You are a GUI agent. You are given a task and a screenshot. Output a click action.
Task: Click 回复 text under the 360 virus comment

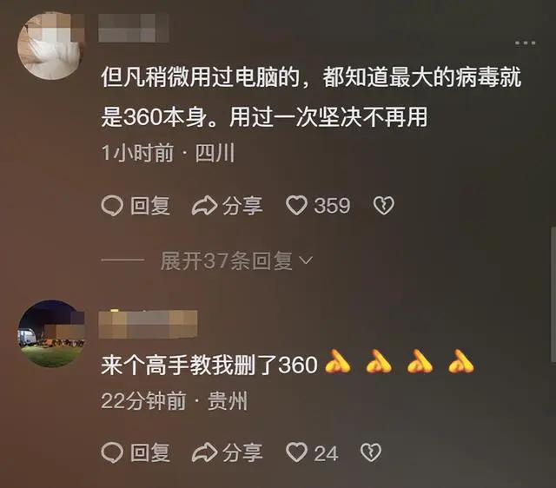pos(150,206)
